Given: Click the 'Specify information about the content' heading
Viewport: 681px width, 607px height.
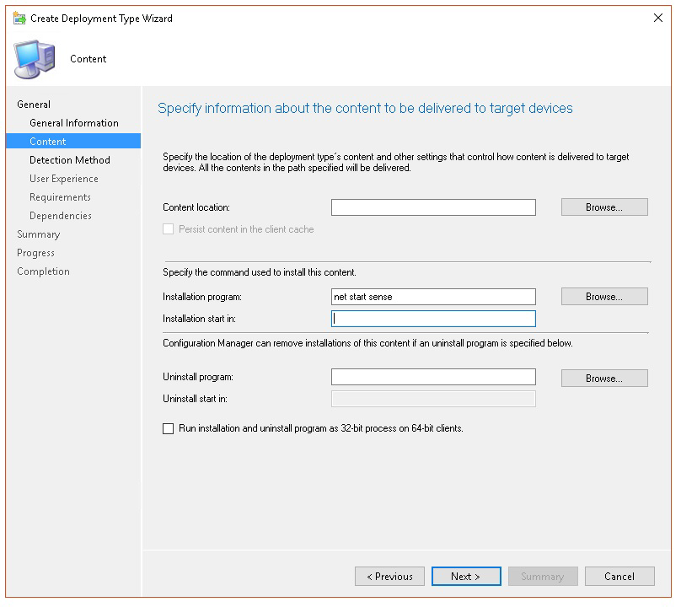Looking at the screenshot, I should [x=365, y=108].
